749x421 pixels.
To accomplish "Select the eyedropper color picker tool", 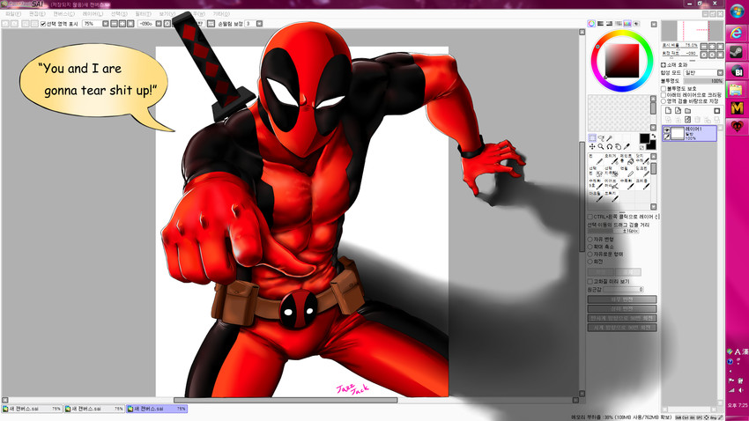I will 627,146.
